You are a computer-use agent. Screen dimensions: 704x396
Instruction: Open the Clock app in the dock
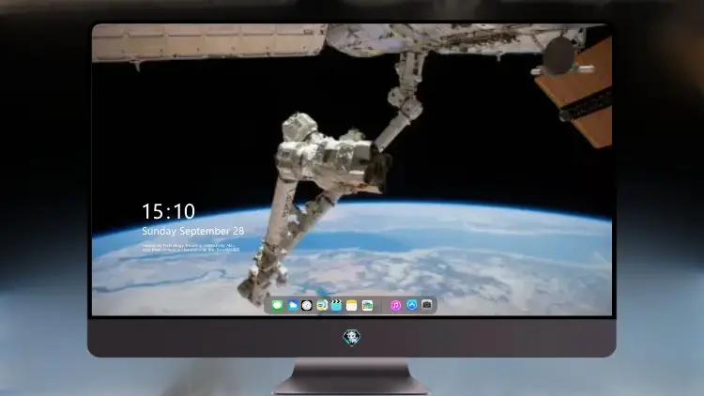pyautogui.click(x=307, y=305)
